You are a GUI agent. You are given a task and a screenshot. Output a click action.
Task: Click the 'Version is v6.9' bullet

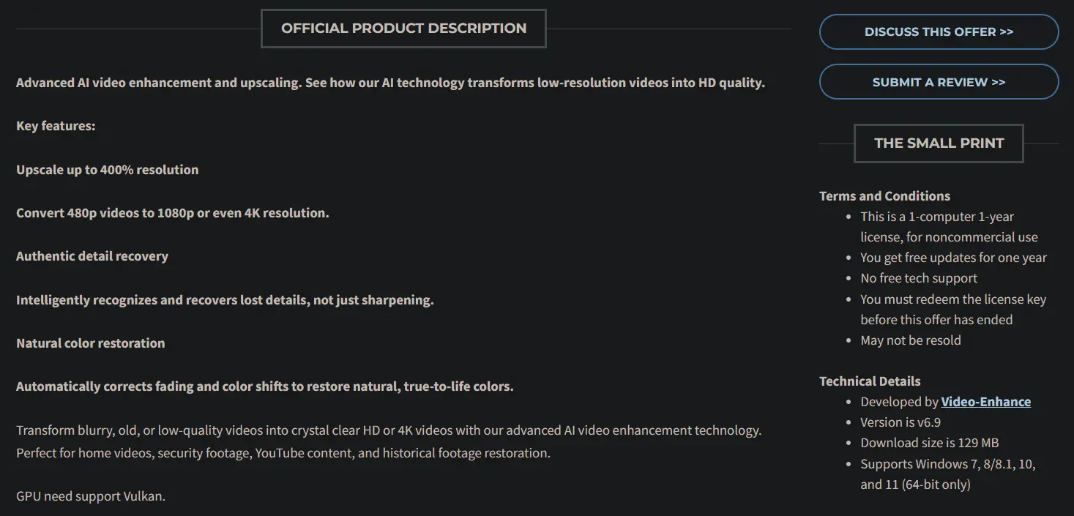(900, 422)
